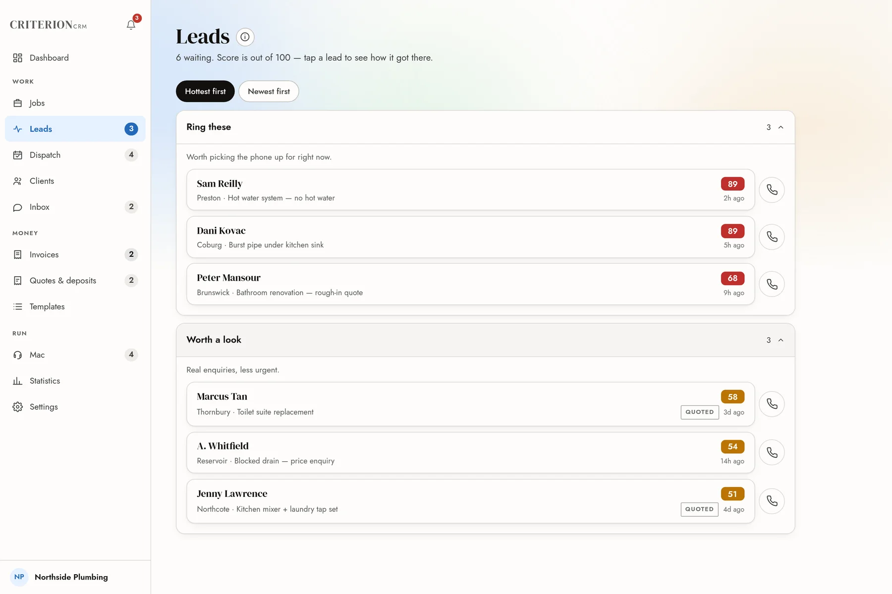Open Sam Reilly lead card
This screenshot has width=892, height=594.
click(470, 190)
